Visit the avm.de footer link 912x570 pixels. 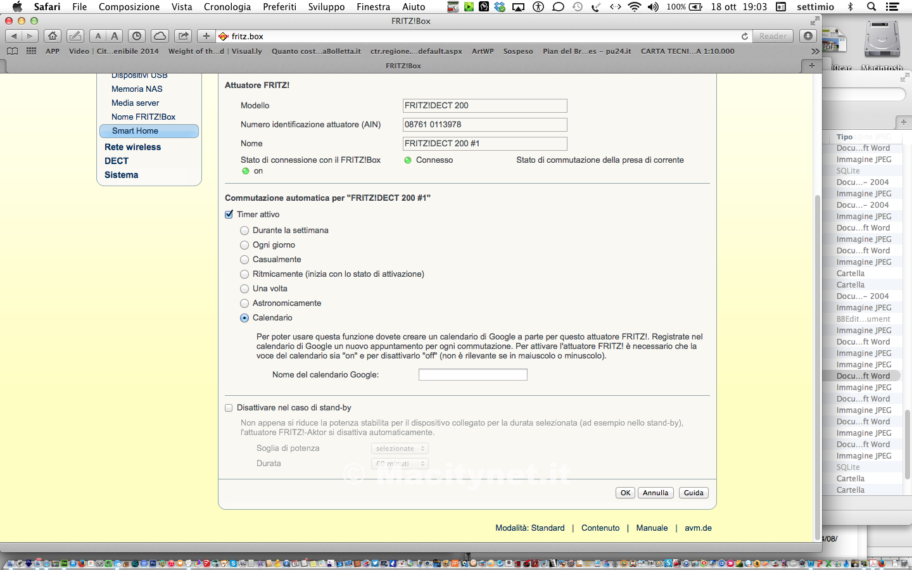pyautogui.click(x=698, y=528)
